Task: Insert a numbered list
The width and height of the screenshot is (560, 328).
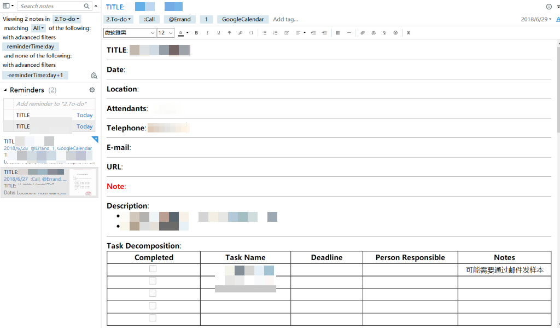Action: (x=276, y=33)
